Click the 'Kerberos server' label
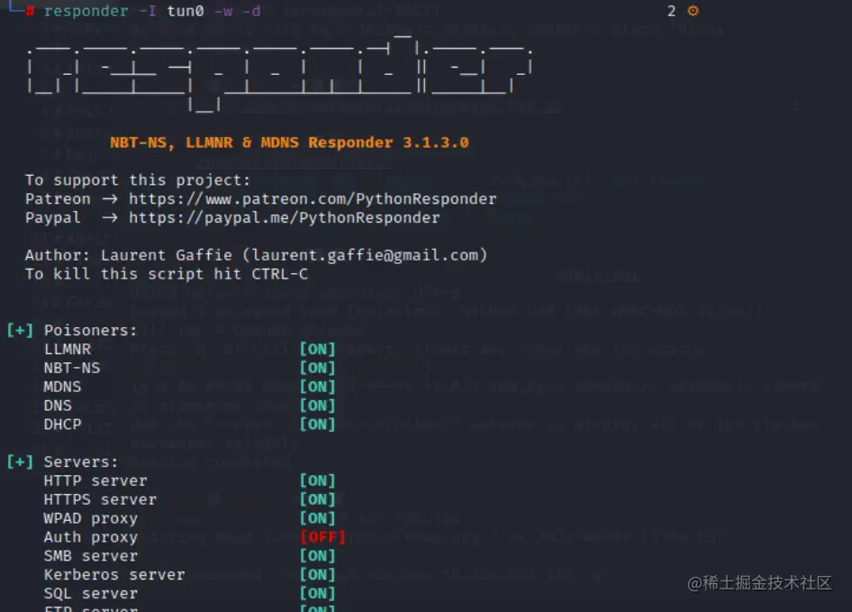 point(114,575)
